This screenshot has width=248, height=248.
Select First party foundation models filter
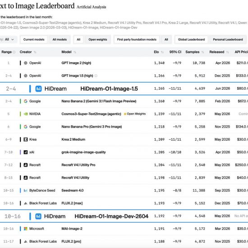pyautogui.click(x=137, y=40)
